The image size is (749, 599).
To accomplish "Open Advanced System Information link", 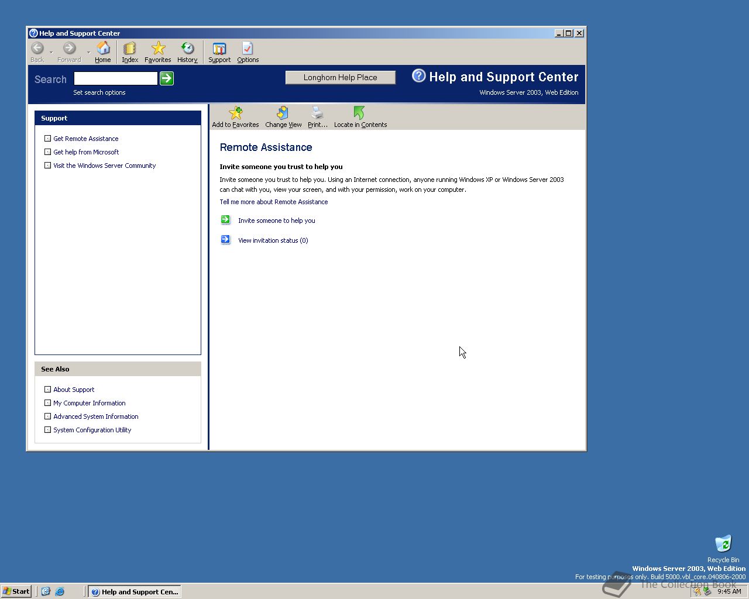I will click(x=96, y=416).
